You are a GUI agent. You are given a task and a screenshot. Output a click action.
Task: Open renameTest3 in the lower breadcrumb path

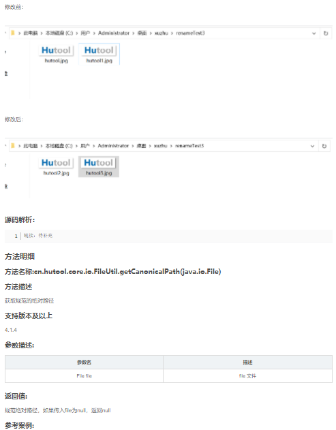tap(189, 146)
